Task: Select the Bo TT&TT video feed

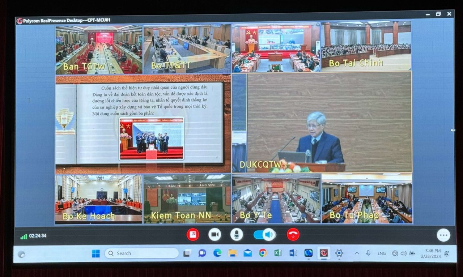Action: pyautogui.click(x=187, y=49)
